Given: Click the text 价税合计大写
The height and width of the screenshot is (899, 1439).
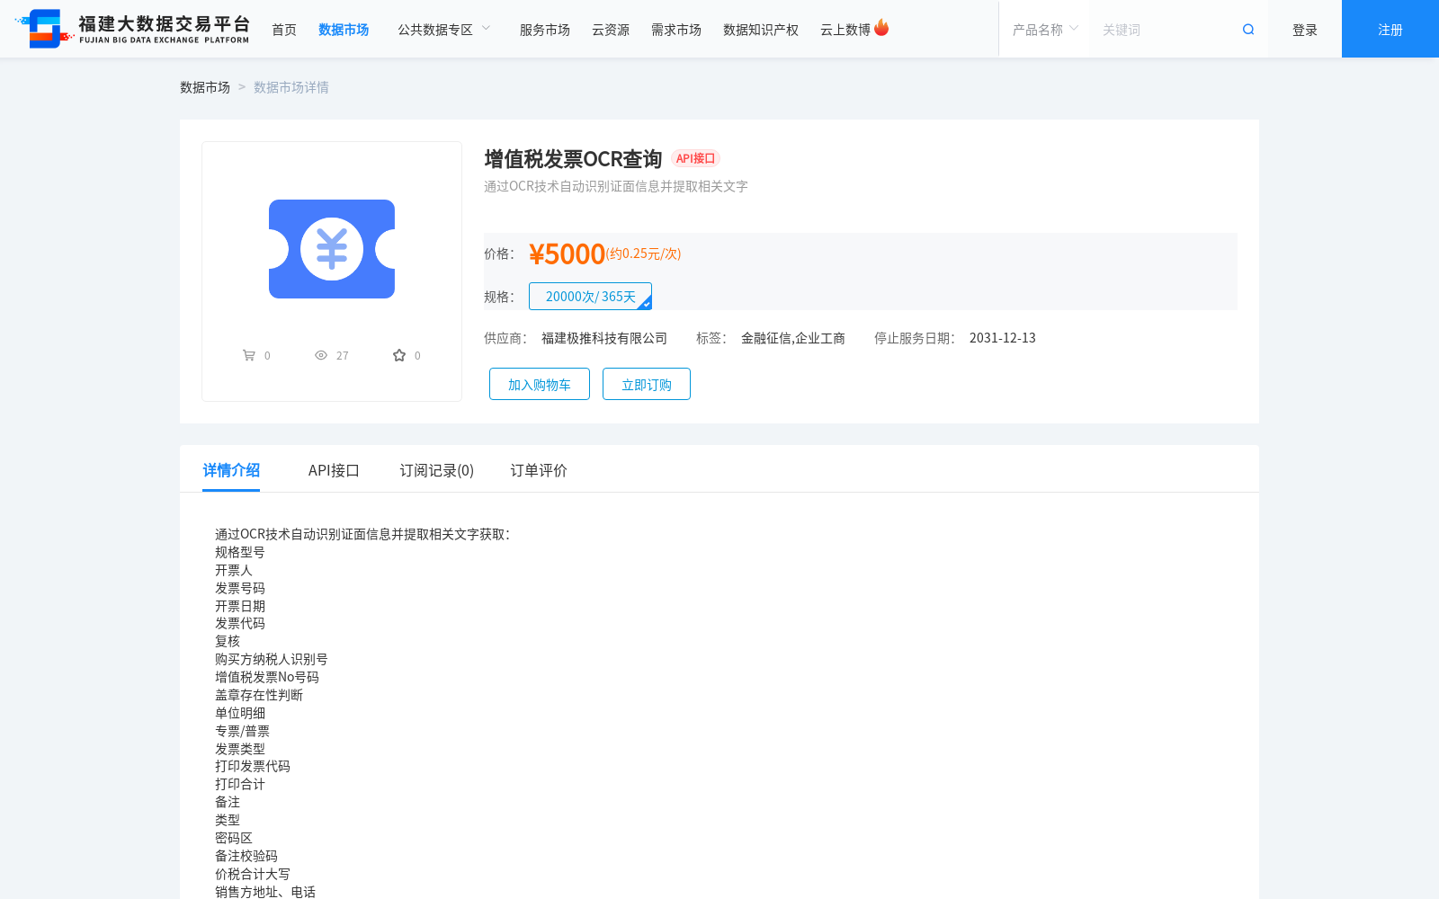Looking at the screenshot, I should tap(253, 874).
